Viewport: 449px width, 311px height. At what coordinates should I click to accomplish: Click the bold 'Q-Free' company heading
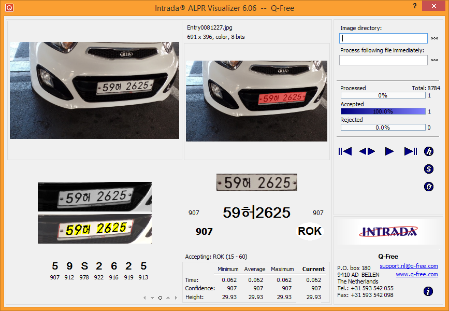(388, 257)
